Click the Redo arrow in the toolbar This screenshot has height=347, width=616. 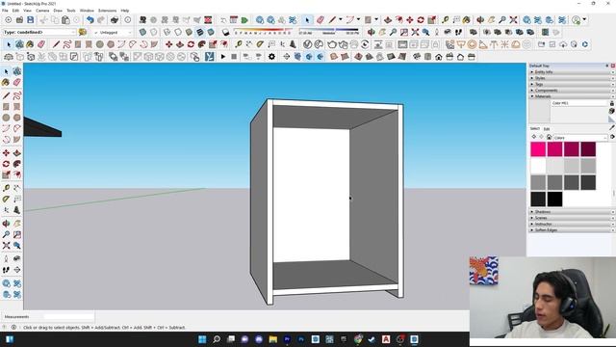point(101,19)
